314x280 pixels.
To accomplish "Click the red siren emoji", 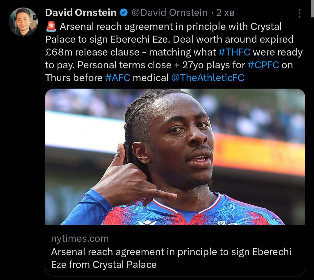I will 51,27.
